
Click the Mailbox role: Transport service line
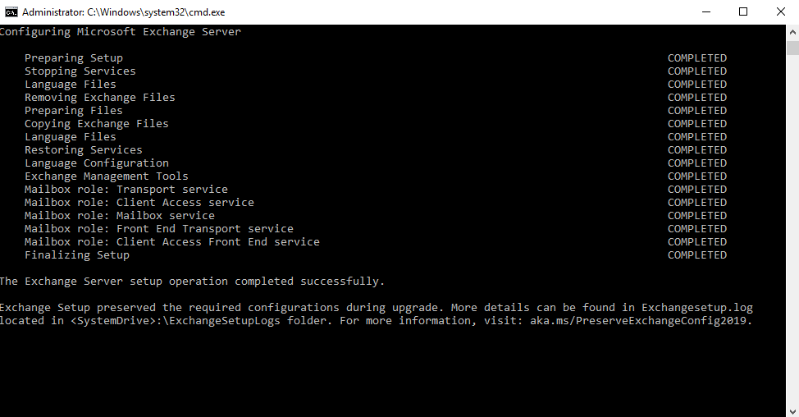point(126,190)
